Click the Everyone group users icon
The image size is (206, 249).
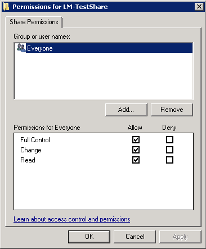click(x=21, y=48)
